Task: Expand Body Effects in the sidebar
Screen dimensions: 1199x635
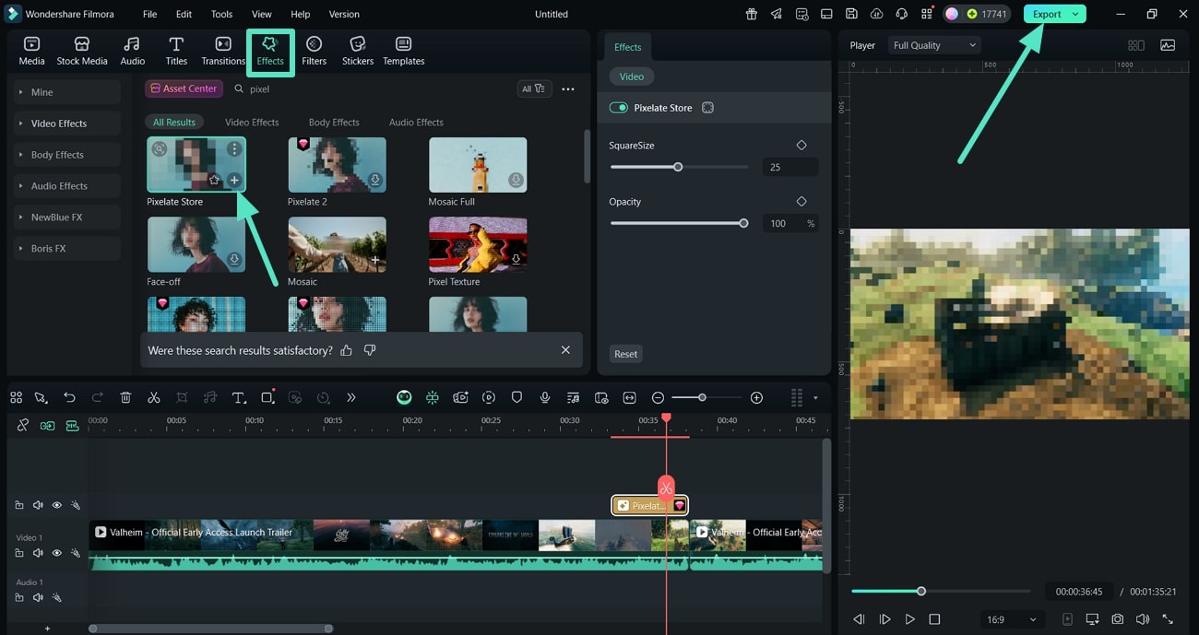Action: pos(67,155)
